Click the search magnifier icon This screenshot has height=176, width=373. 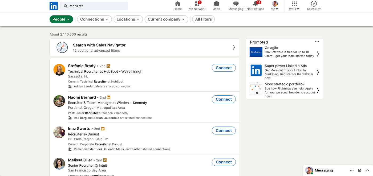pos(66,6)
